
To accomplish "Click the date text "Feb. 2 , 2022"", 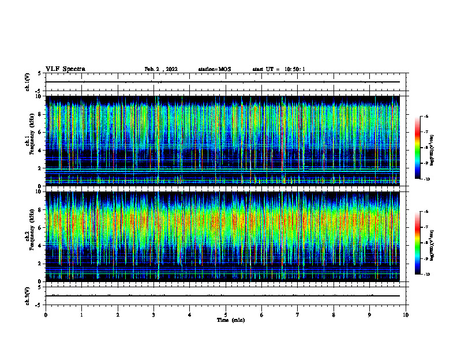I will [161, 69].
